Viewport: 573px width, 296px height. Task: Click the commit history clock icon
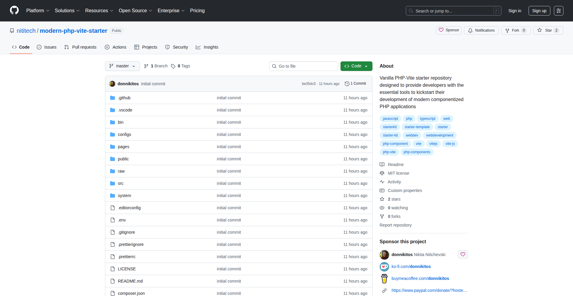click(347, 84)
